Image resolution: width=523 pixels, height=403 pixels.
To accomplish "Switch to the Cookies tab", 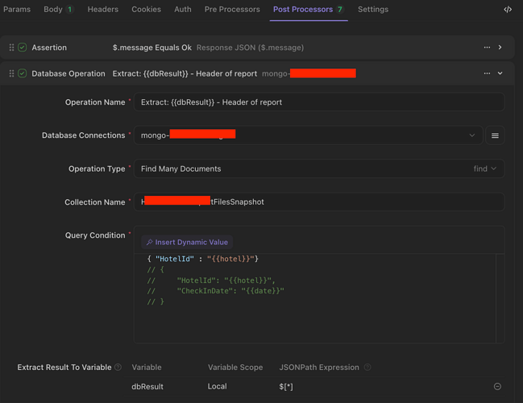I will [x=146, y=10].
